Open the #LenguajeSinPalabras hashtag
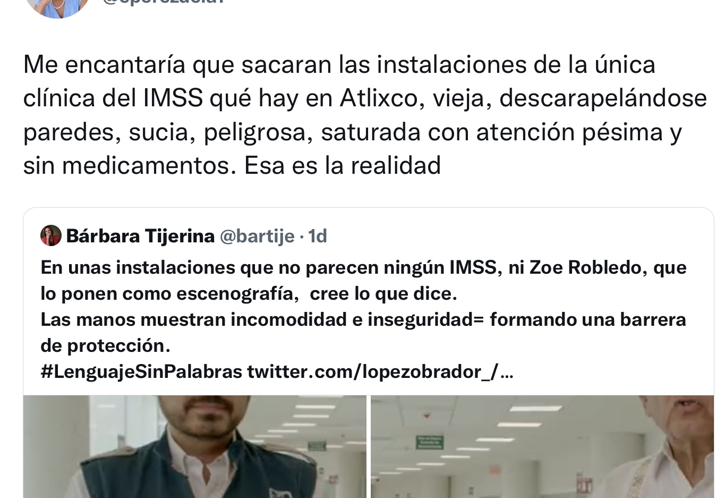716x498 pixels. (x=141, y=372)
